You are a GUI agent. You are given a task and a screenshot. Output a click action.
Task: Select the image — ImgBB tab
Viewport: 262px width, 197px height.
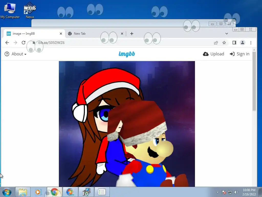tap(34, 34)
